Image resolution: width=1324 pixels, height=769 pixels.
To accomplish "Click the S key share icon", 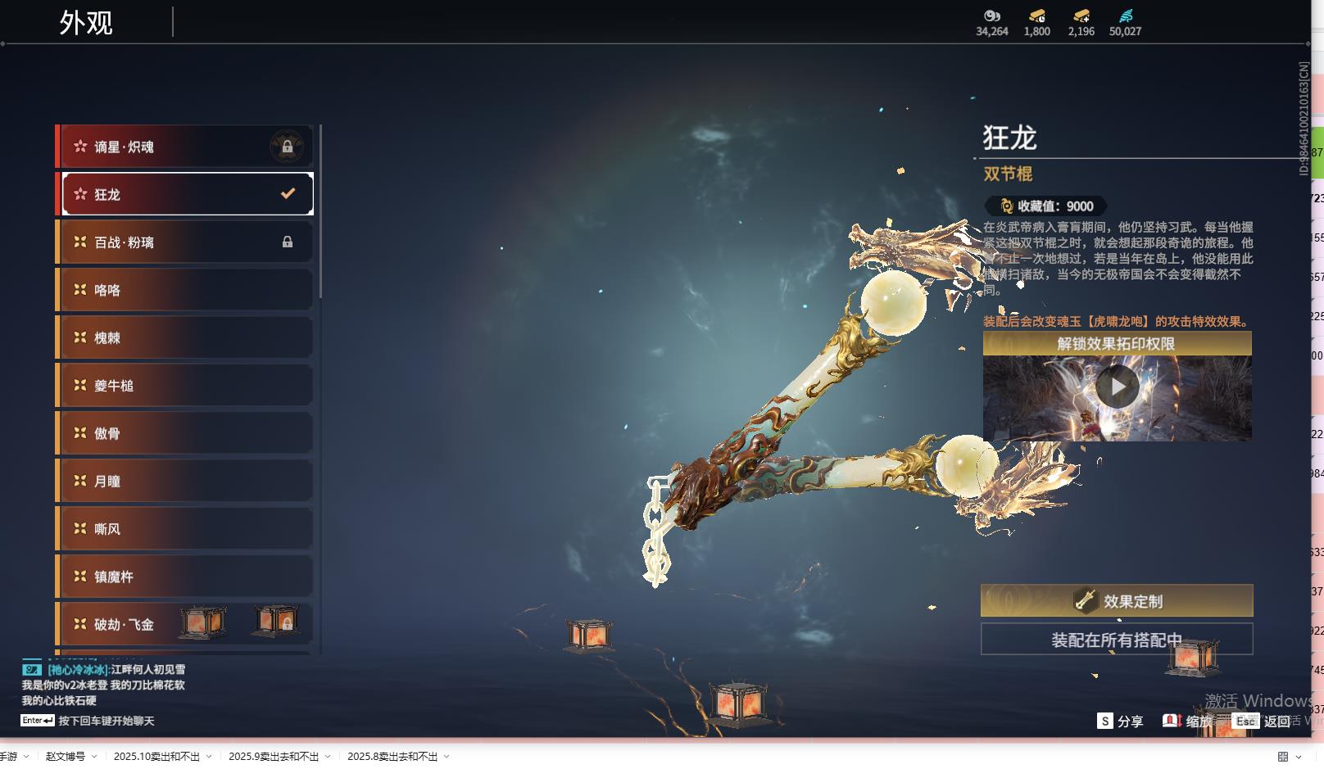I will tap(1105, 721).
